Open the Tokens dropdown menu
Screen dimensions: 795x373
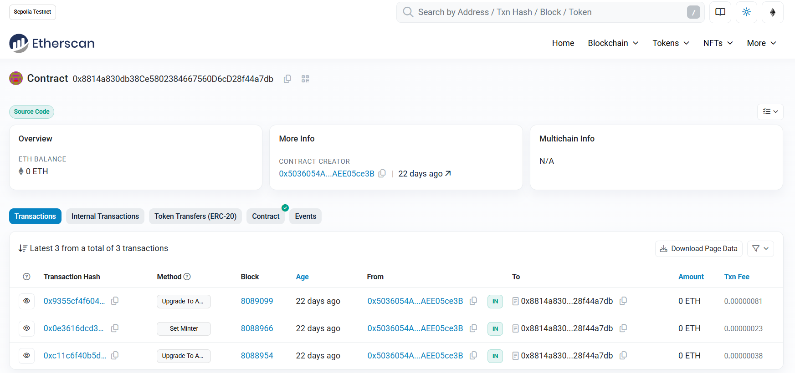671,43
